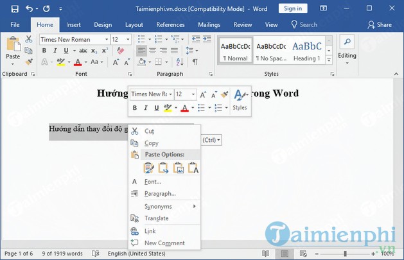Open the Synonyms submenu
The image size is (404, 260).
(x=165, y=207)
